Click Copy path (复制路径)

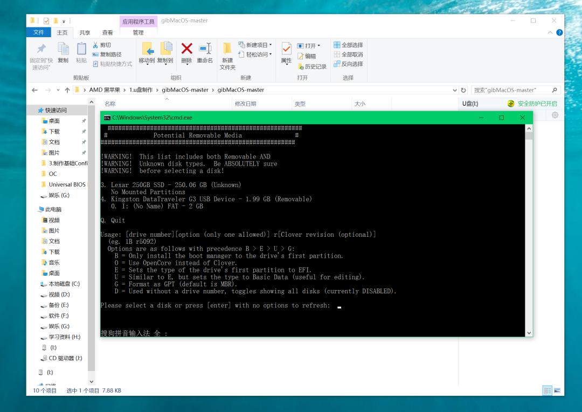coord(107,54)
